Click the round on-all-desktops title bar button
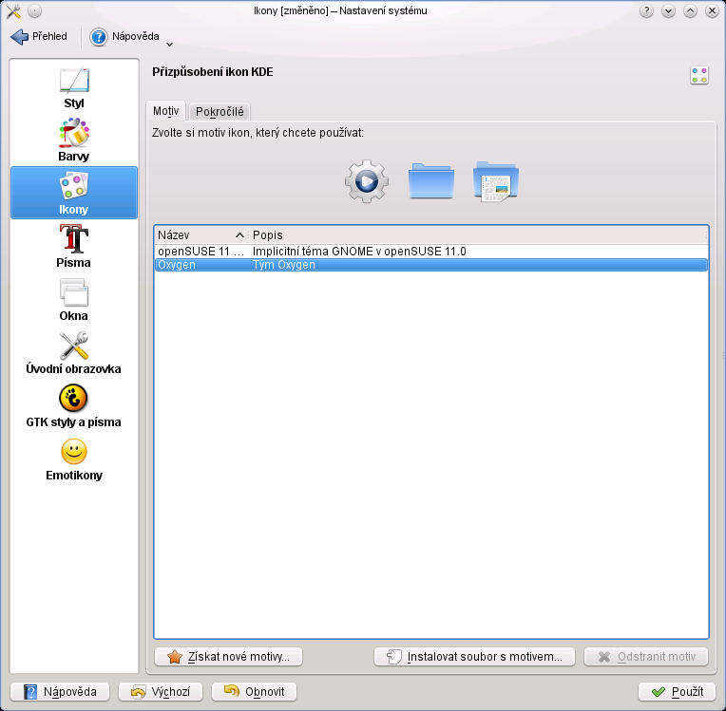The width and height of the screenshot is (726, 711). pyautogui.click(x=35, y=10)
